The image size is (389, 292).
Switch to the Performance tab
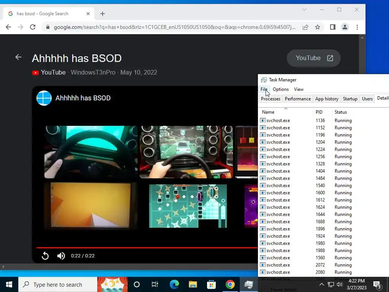click(298, 99)
